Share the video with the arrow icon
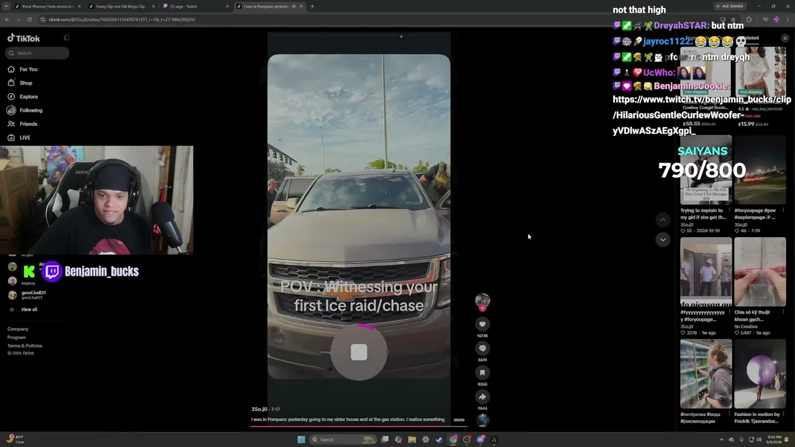The height and width of the screenshot is (447, 795). click(x=482, y=397)
